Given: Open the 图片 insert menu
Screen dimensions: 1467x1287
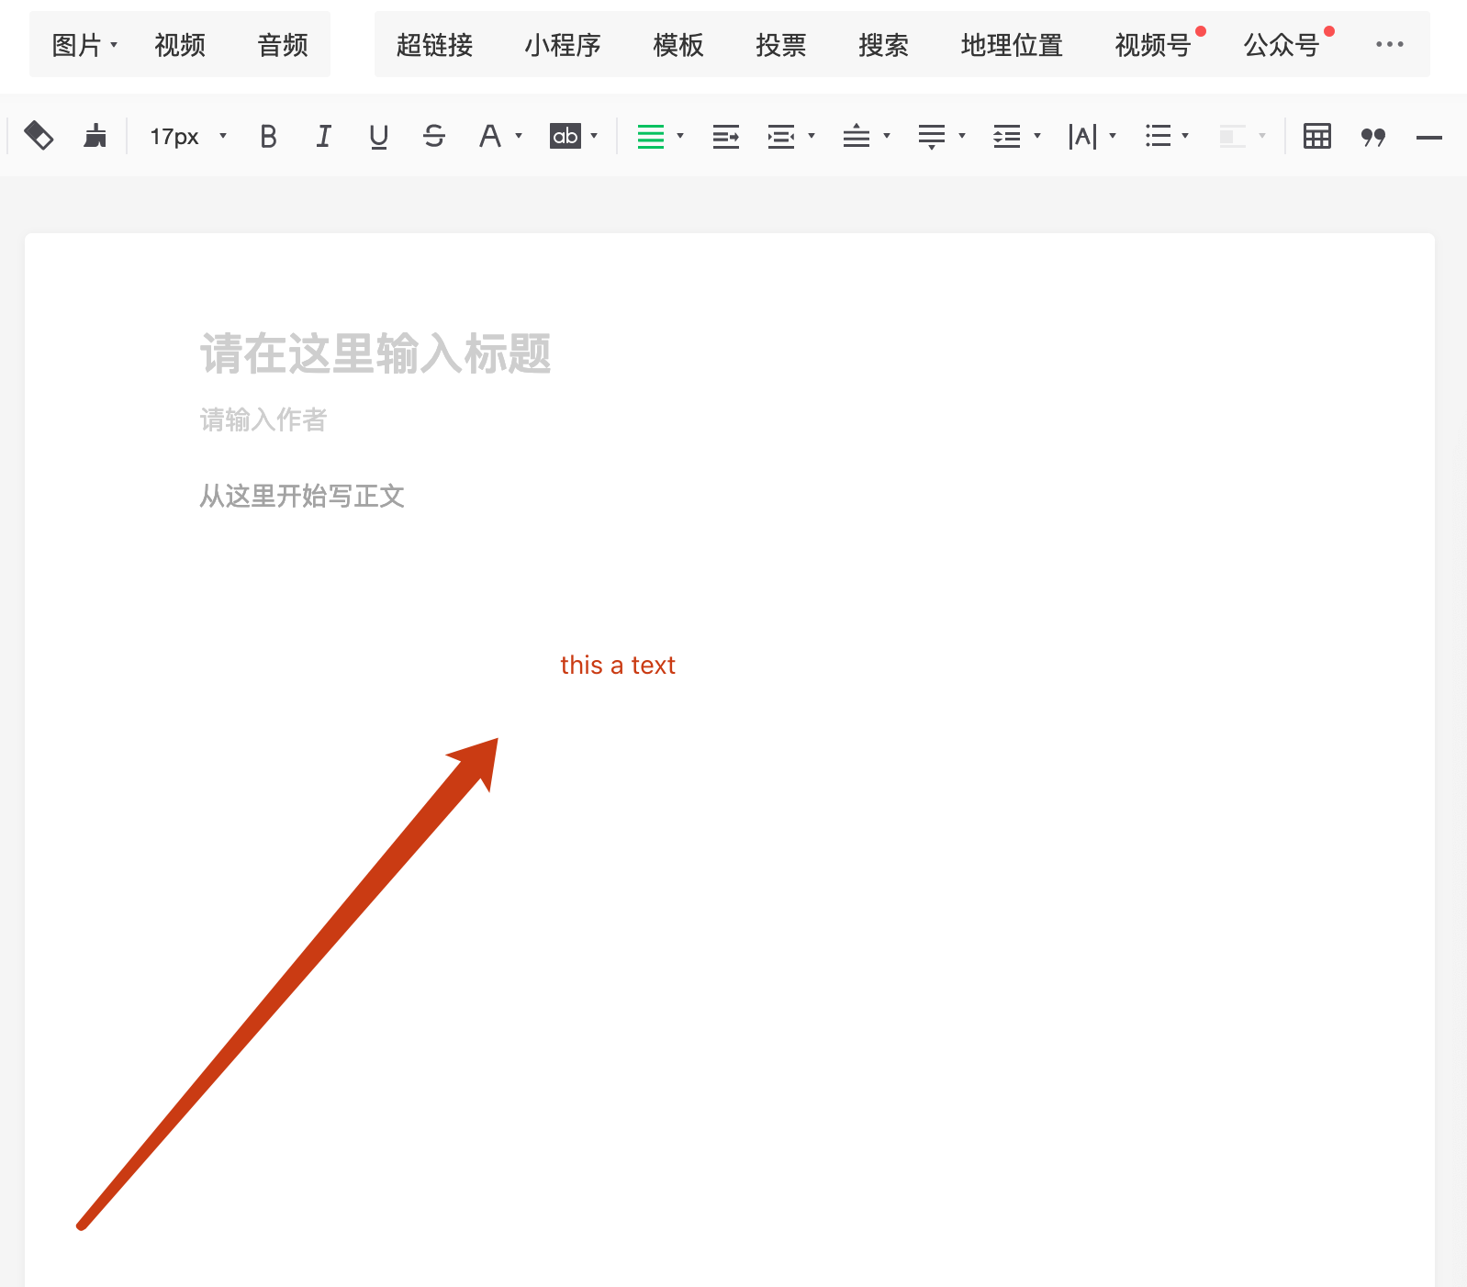Looking at the screenshot, I should click(x=84, y=44).
